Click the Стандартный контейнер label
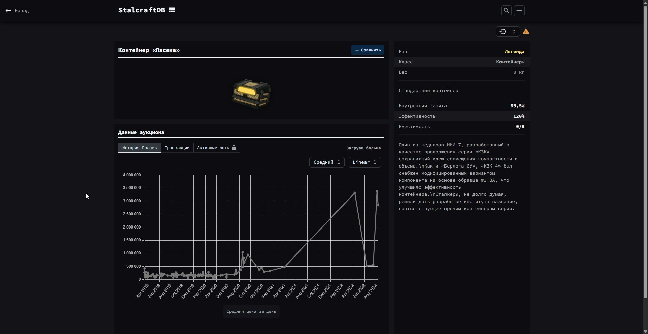 click(428, 91)
